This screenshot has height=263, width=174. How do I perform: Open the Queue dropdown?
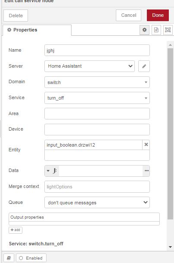coord(97,203)
